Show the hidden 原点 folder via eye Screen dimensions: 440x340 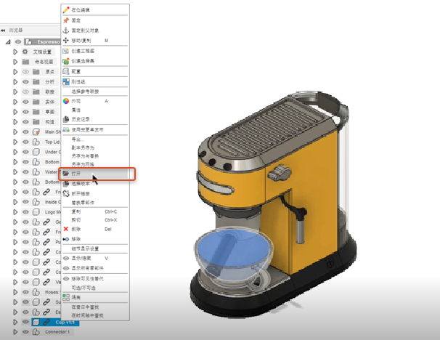(x=25, y=72)
